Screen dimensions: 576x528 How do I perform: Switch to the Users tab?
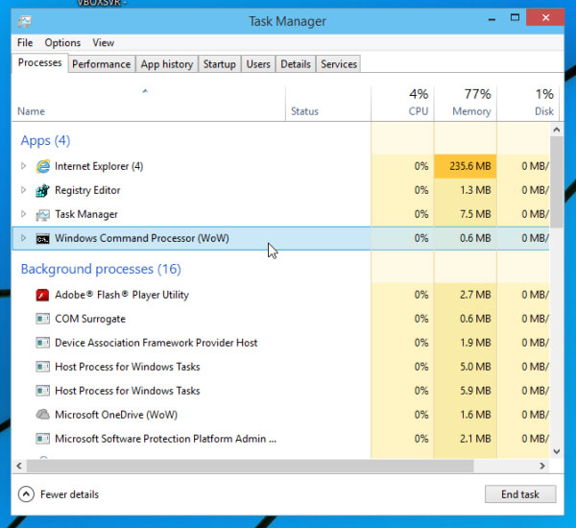click(258, 64)
